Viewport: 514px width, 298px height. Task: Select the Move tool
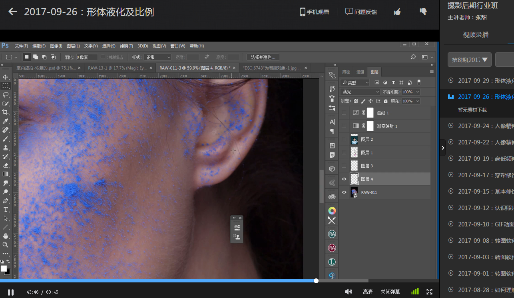point(6,77)
